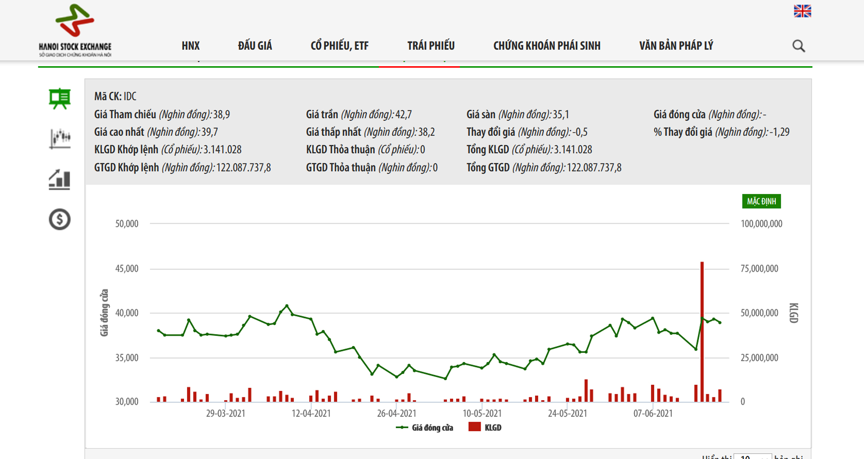This screenshot has width=864, height=459.
Task: Open the VĂN BẢN PHÁP LÝ menu
Action: click(x=676, y=46)
